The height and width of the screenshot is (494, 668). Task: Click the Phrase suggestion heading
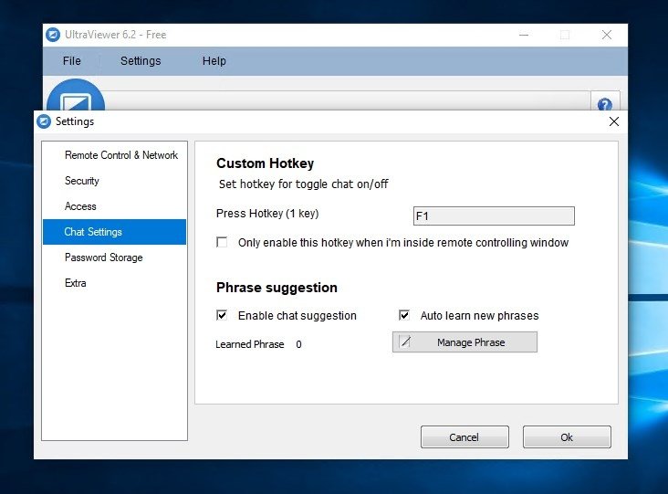tap(277, 288)
